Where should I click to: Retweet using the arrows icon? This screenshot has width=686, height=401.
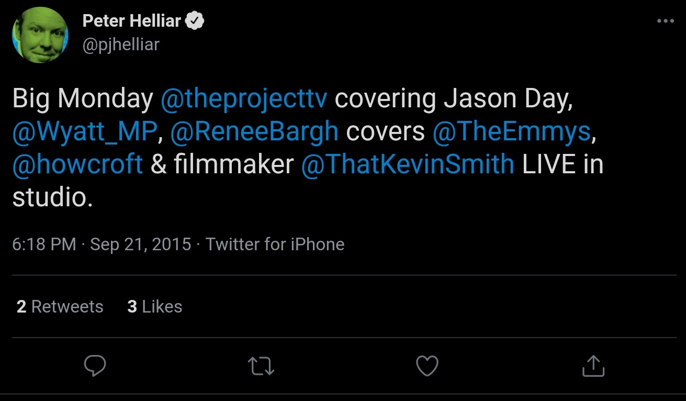coord(261,366)
